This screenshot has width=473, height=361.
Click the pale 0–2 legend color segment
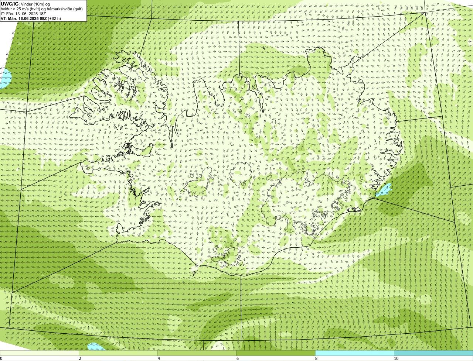point(40,353)
